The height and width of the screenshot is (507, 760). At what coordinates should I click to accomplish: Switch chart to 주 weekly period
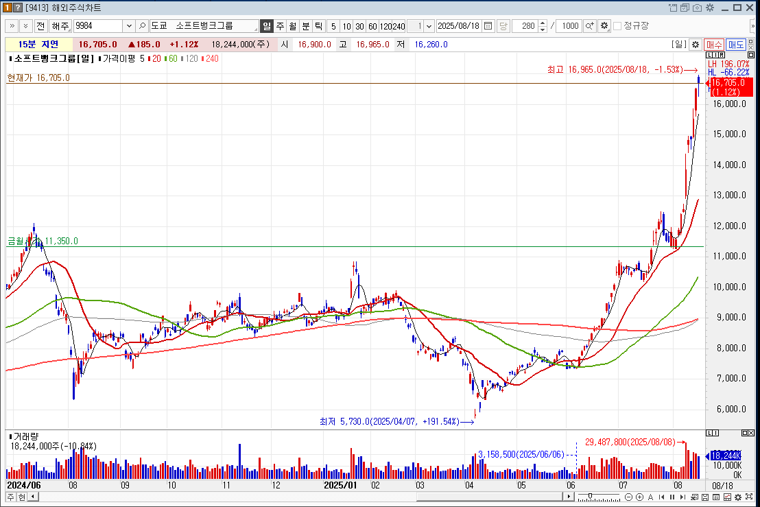pos(280,26)
